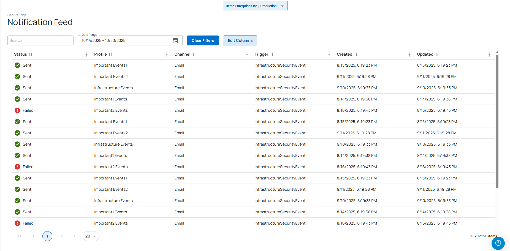Open the Channel column kebab menu
Viewport: 510px width, 251px height.
[247, 54]
